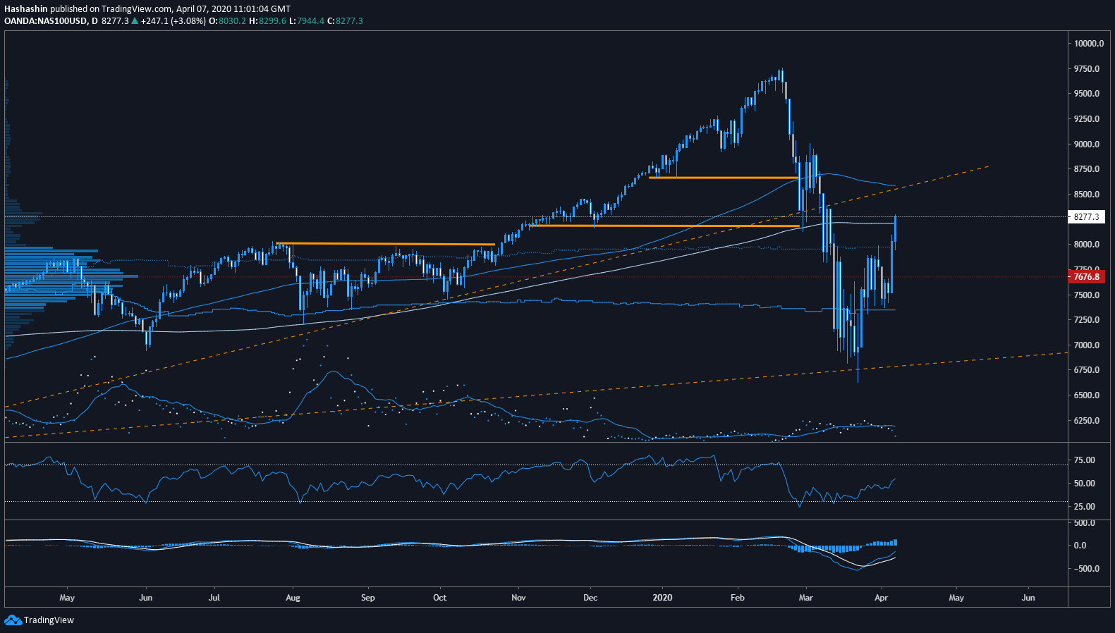Click the 2020 time axis label
Screen dimensions: 1115x633
click(x=662, y=598)
